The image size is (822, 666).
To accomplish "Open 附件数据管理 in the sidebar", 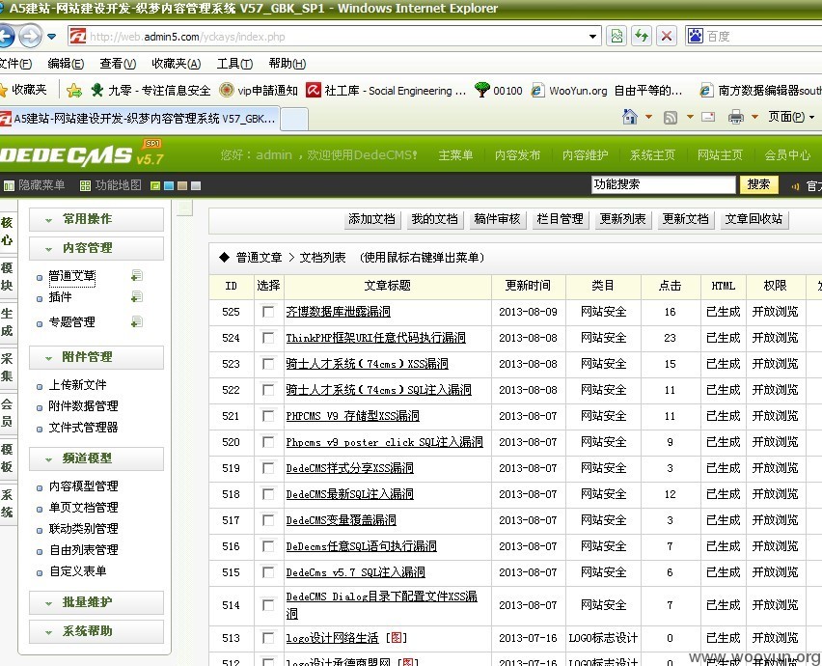I will click(83, 406).
